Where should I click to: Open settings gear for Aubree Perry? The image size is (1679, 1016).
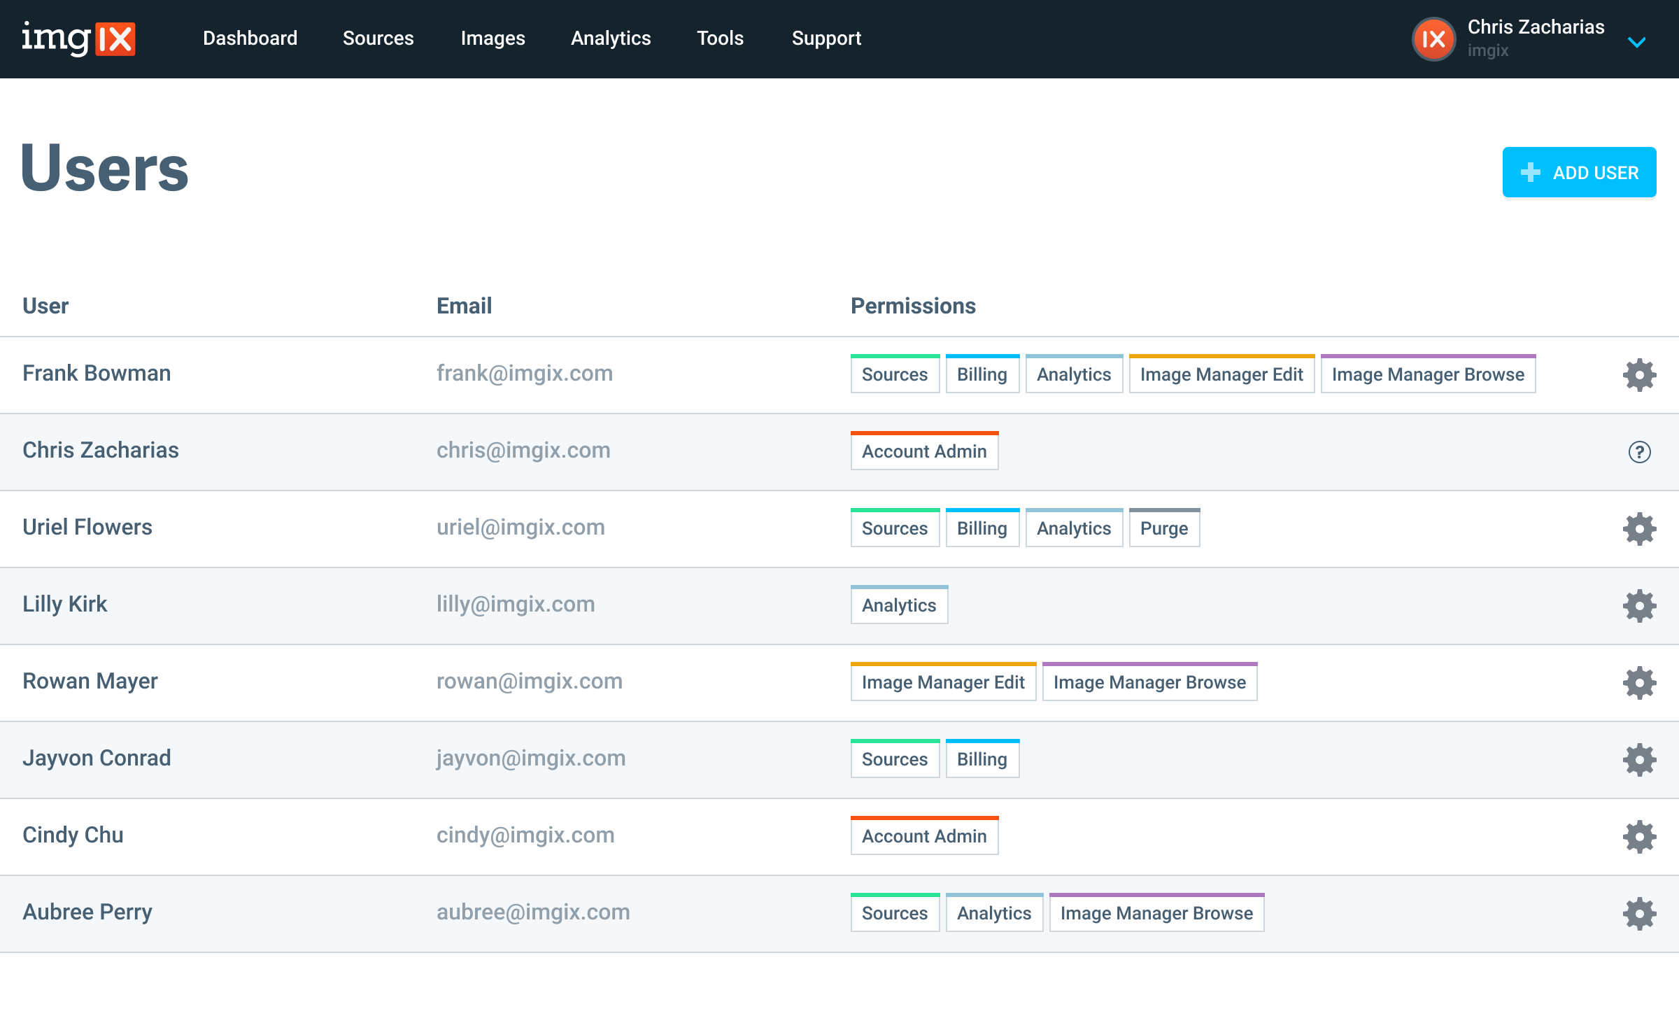click(x=1639, y=912)
